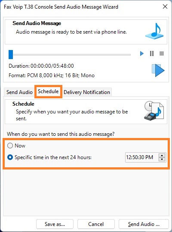Viewport: 172px width, 232px height.
Task: Play the audio message preview
Action: tap(142, 53)
